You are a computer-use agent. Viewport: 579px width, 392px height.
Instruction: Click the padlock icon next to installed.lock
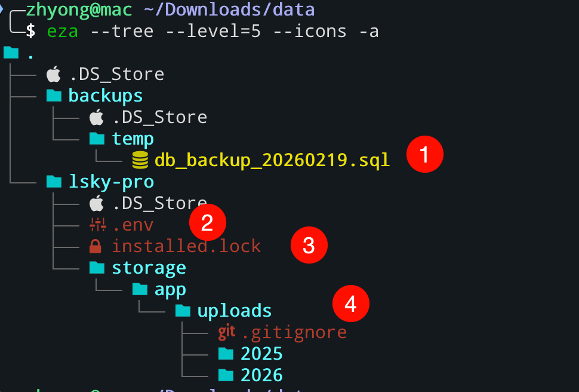96,246
